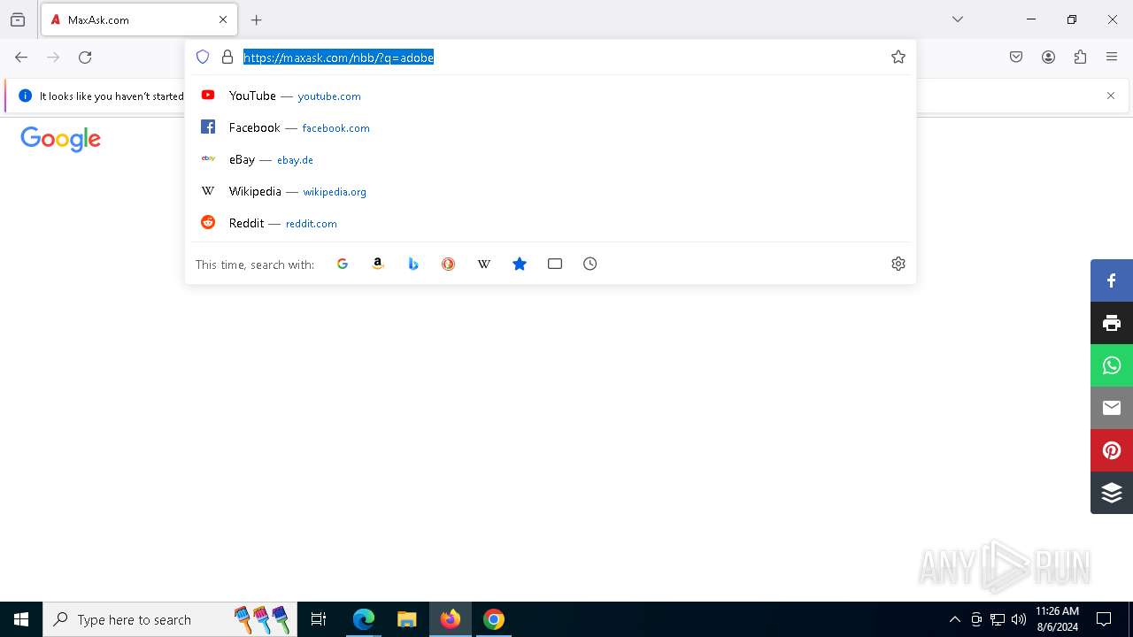Search open tabs via tab icon
Image resolution: width=1133 pixels, height=637 pixels.
(x=555, y=264)
